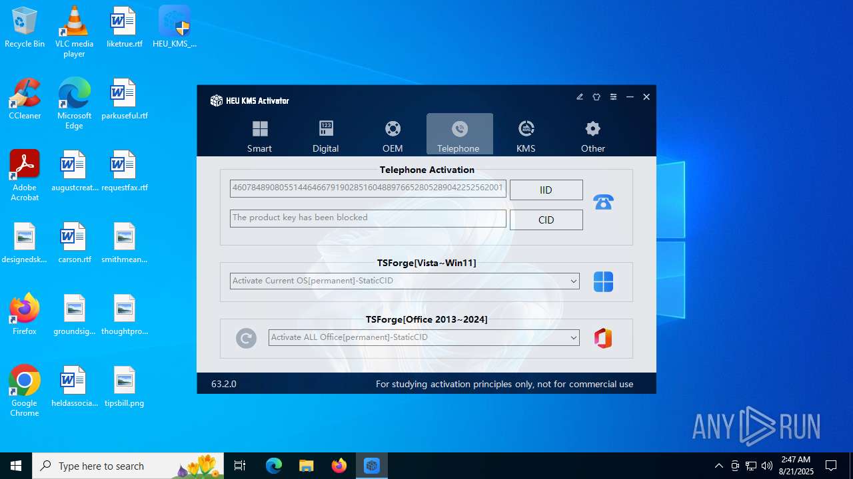
Task: Open the Activate Current OS dropdown
Action: coord(405,281)
